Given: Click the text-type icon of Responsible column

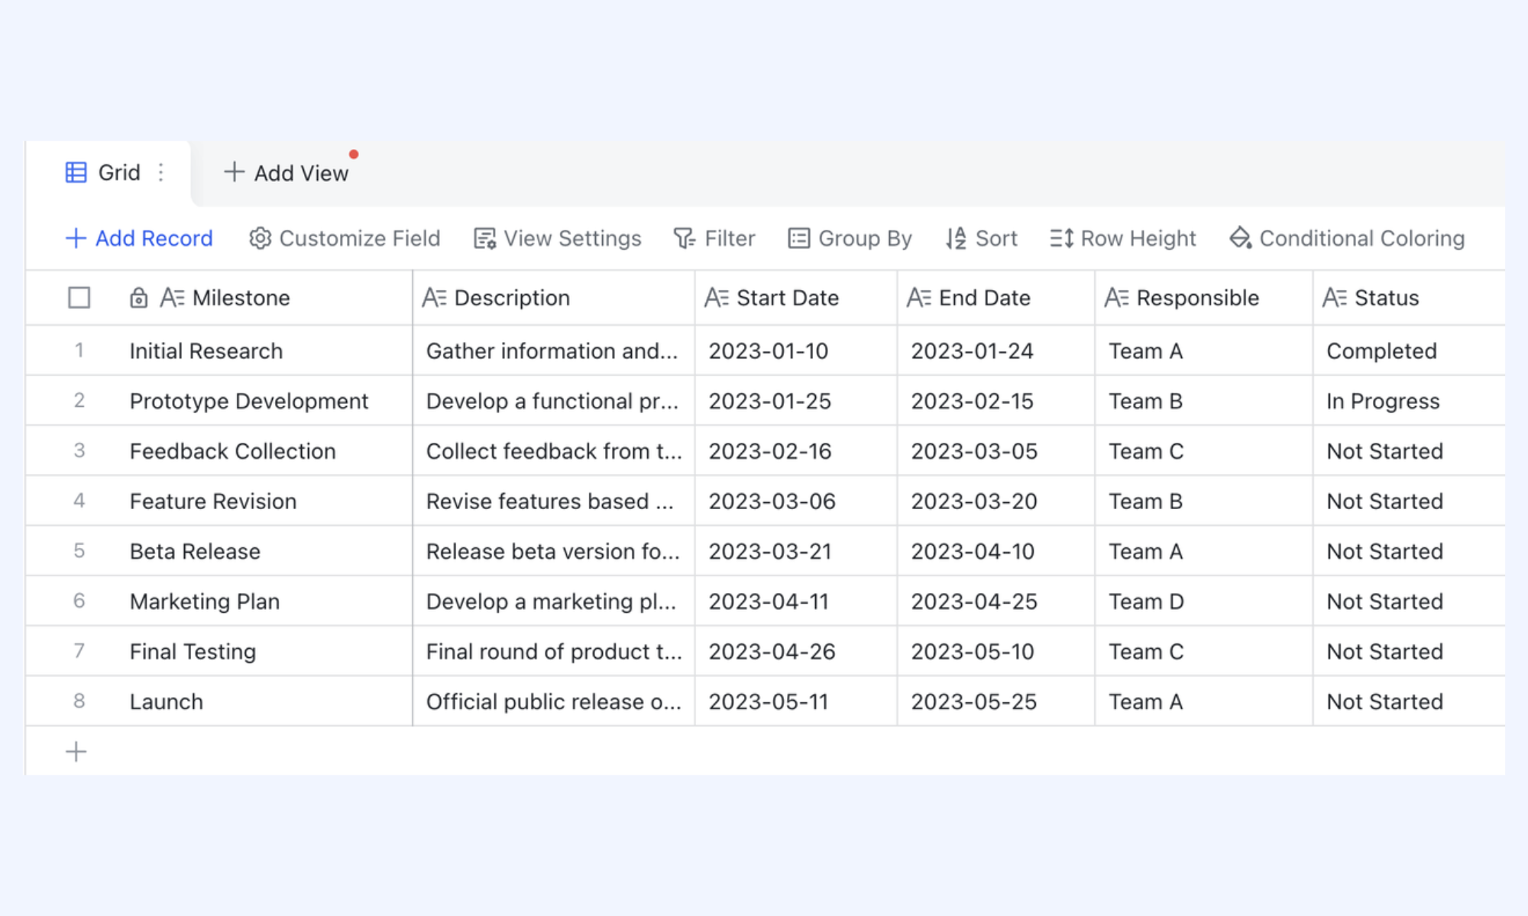Looking at the screenshot, I should click(x=1117, y=298).
